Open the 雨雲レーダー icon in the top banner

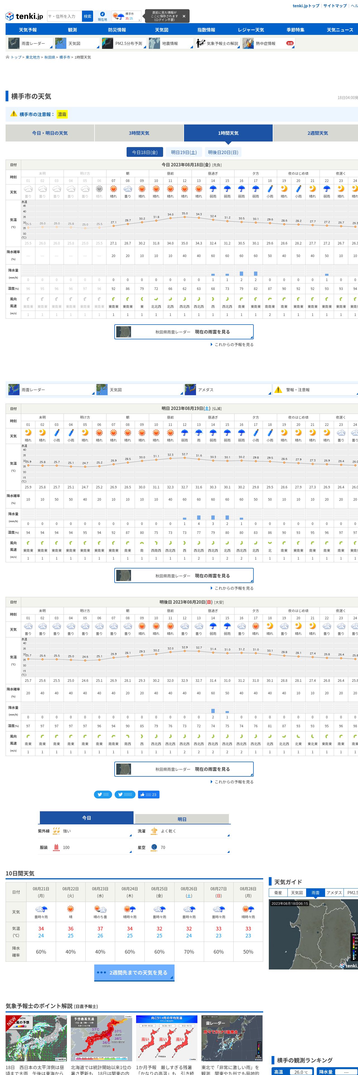14,44
